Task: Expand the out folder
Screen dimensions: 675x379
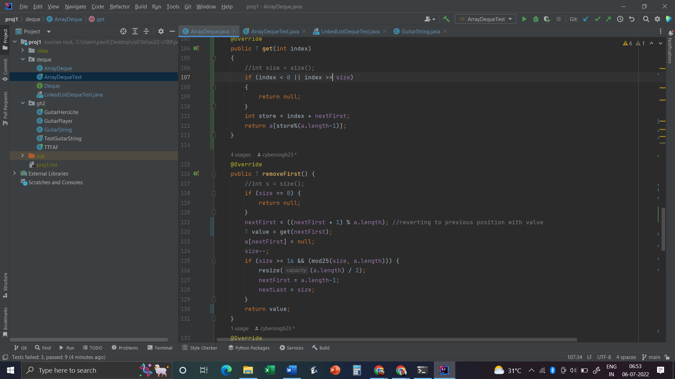Action: (22, 156)
